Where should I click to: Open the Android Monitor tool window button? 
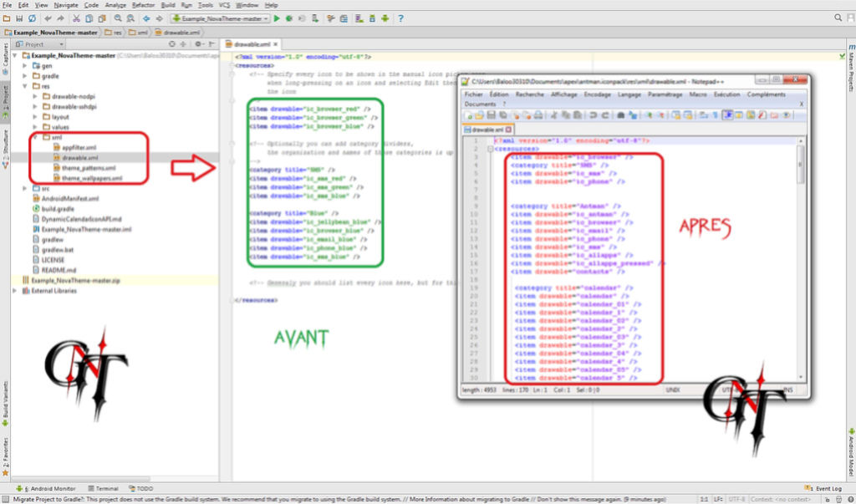tap(47, 489)
